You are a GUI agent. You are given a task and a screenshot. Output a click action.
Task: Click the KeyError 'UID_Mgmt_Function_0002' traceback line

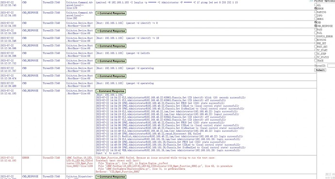(x=117, y=172)
